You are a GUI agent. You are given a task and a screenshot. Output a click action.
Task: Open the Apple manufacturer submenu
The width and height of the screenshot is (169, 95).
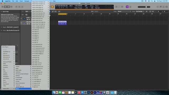[x=23, y=68]
